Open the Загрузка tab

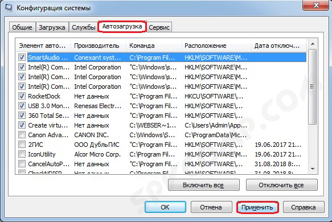[x=52, y=27]
